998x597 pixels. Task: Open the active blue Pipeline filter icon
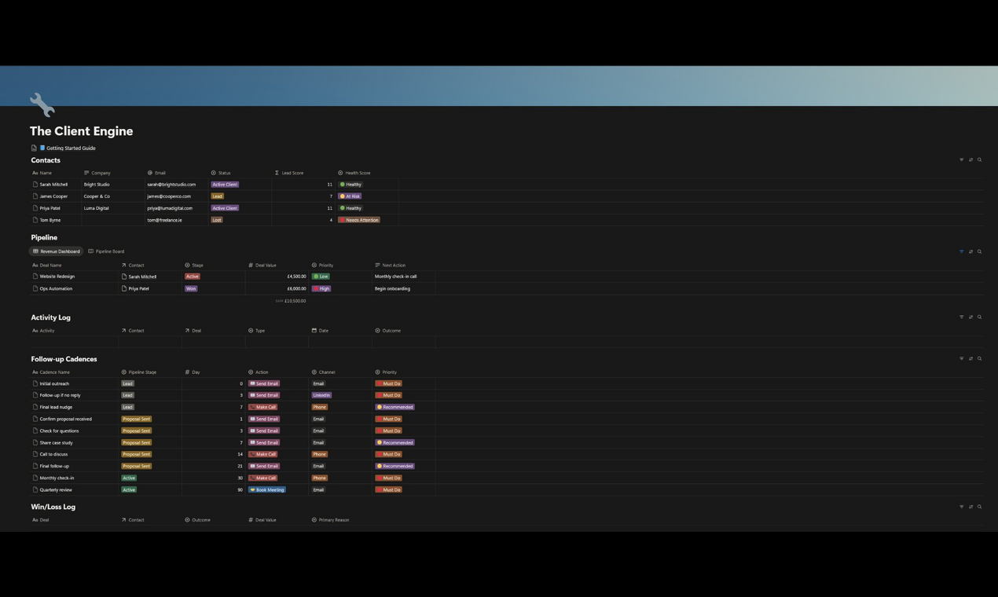[x=961, y=251]
